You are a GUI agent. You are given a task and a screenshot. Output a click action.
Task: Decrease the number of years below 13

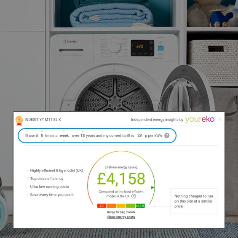tap(83, 141)
